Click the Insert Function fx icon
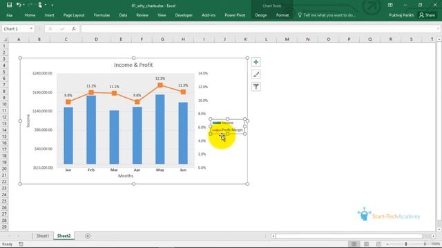This screenshot has width=442, height=248. point(74,29)
